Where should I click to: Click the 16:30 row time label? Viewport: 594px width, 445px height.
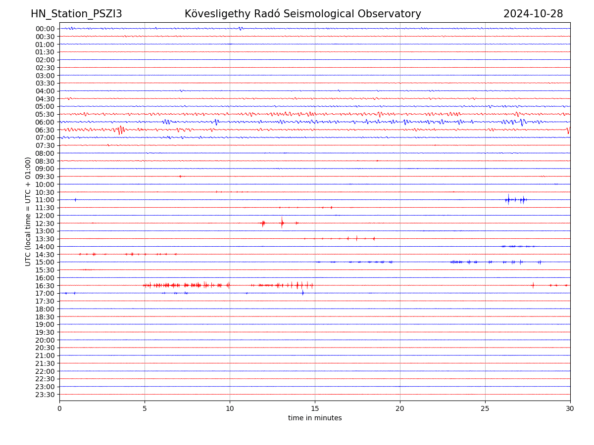click(45, 286)
